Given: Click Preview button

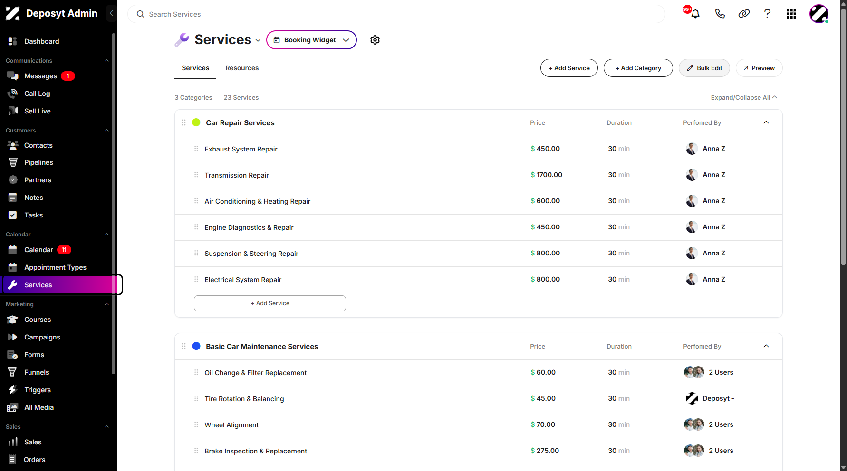Looking at the screenshot, I should [759, 68].
